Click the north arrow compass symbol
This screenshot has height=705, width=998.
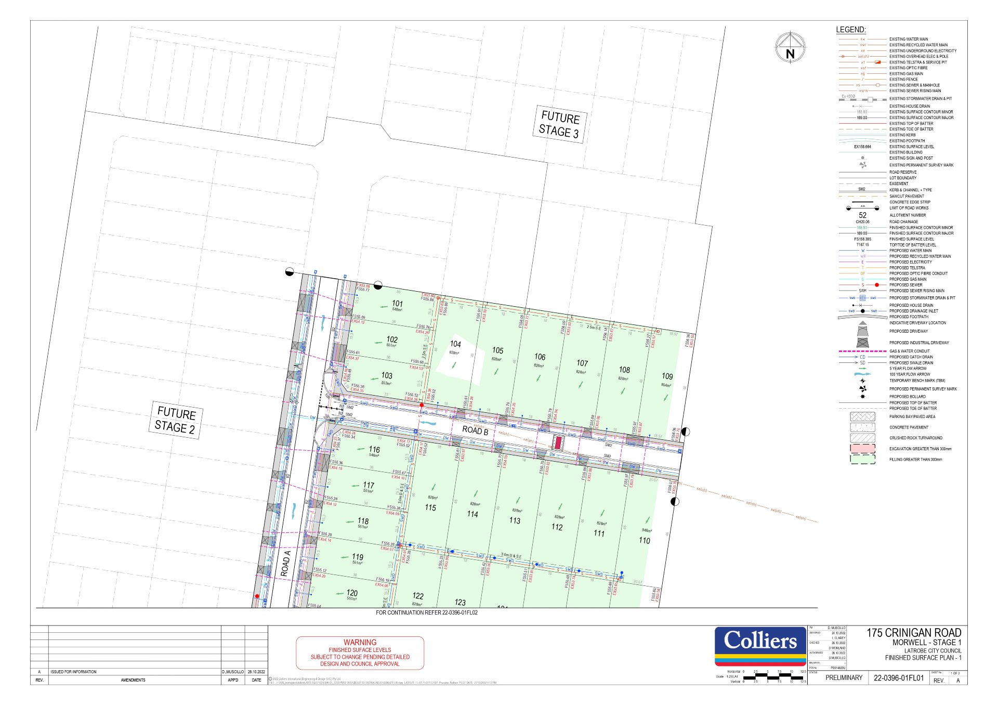pos(790,48)
